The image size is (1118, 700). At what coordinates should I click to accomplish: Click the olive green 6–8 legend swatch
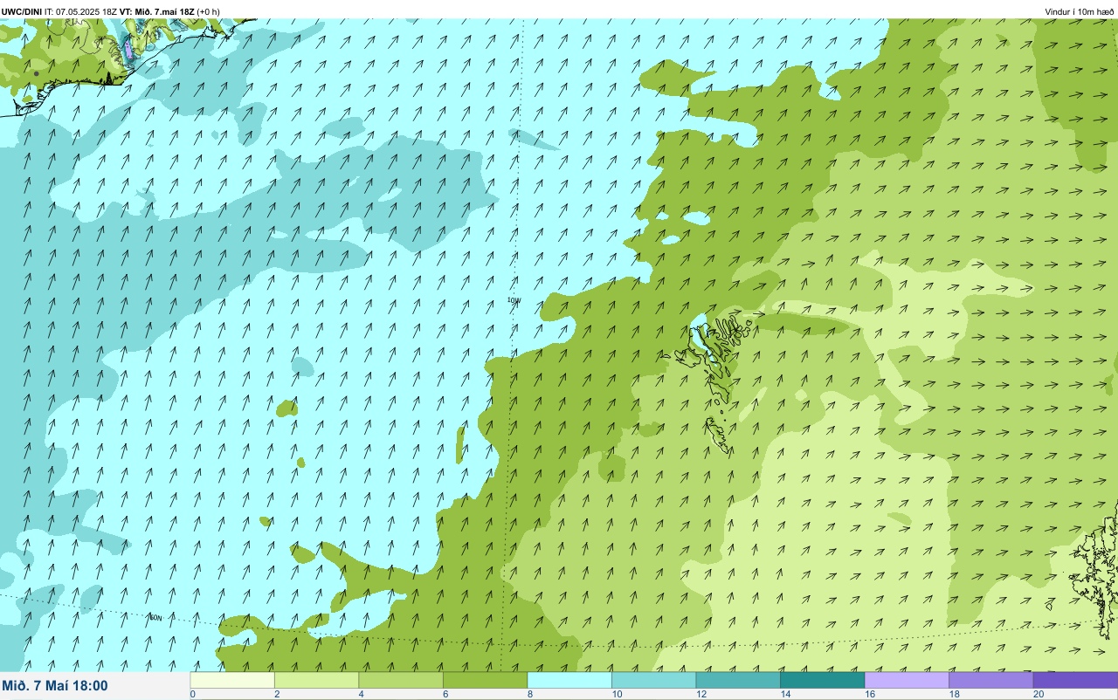click(x=485, y=680)
